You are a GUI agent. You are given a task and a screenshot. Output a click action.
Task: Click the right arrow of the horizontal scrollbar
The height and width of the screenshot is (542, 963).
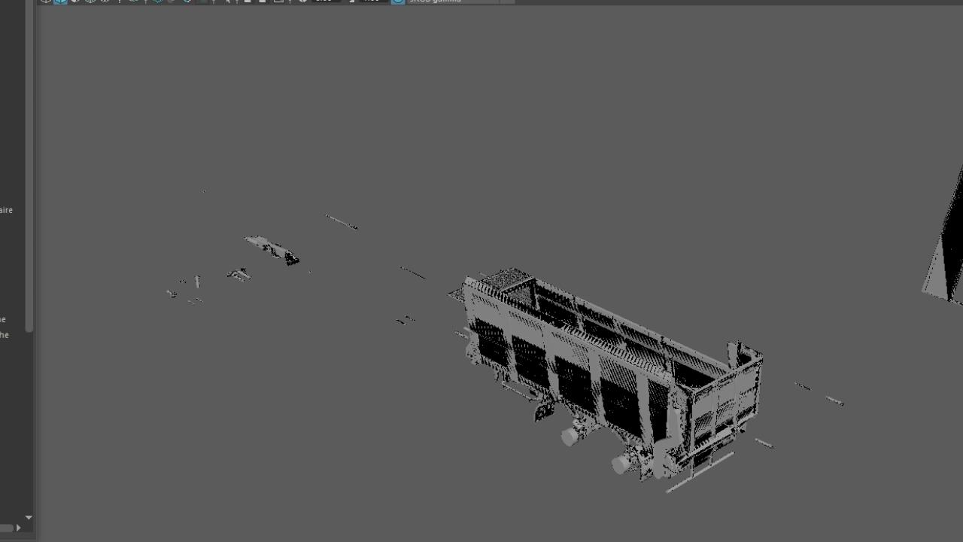click(x=19, y=528)
